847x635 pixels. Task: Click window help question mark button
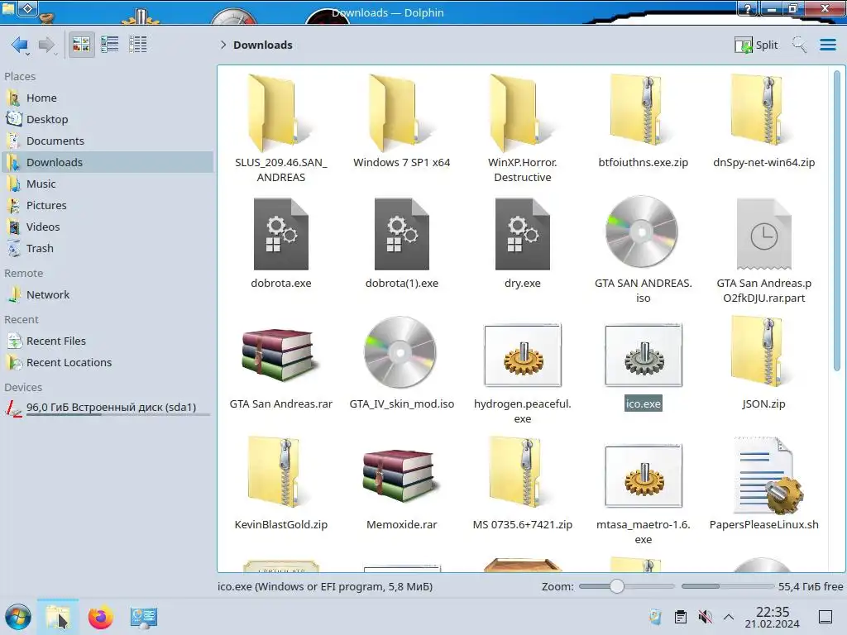(x=748, y=8)
